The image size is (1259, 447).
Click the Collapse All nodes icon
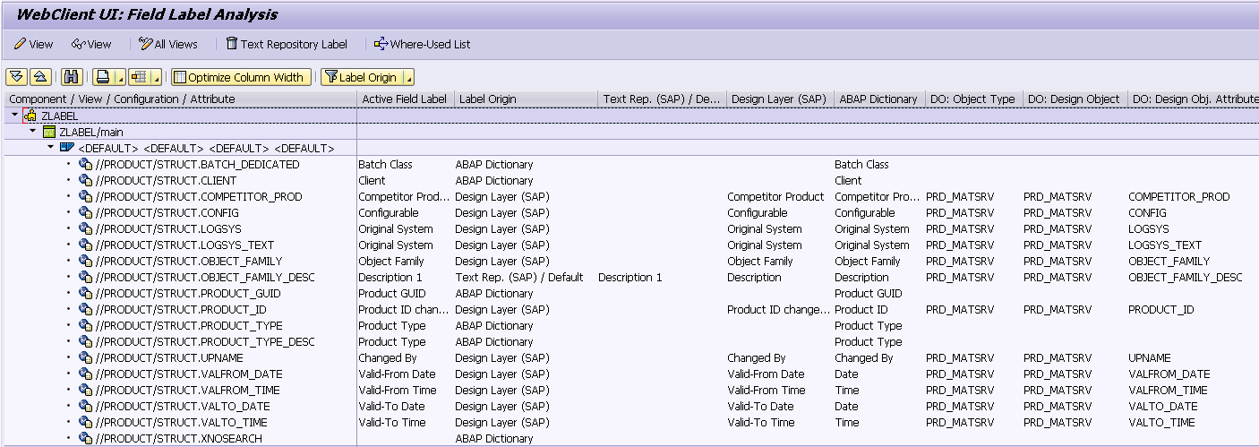39,77
